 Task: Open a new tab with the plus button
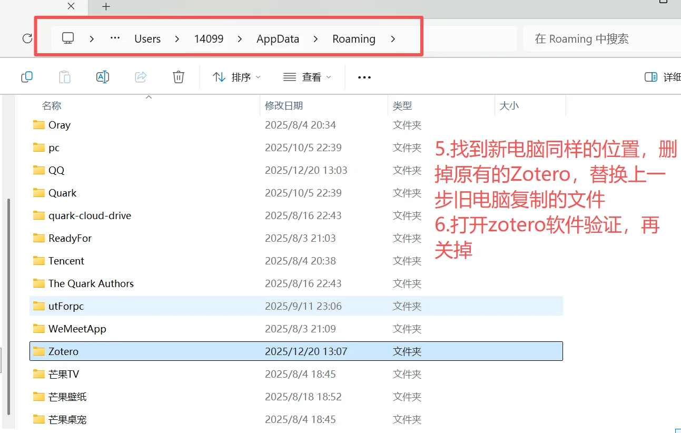105,7
